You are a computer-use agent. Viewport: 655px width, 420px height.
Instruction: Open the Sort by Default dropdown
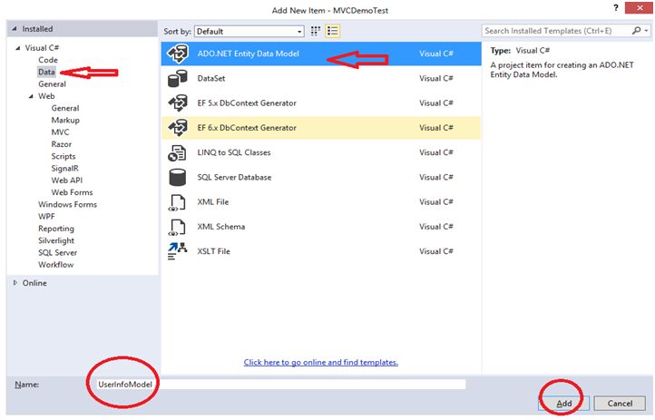pyautogui.click(x=249, y=32)
